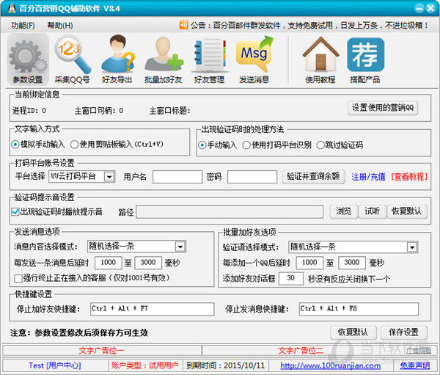Choose 使用打码平台识别 radio option
This screenshot has width=440, height=375.
(x=247, y=145)
